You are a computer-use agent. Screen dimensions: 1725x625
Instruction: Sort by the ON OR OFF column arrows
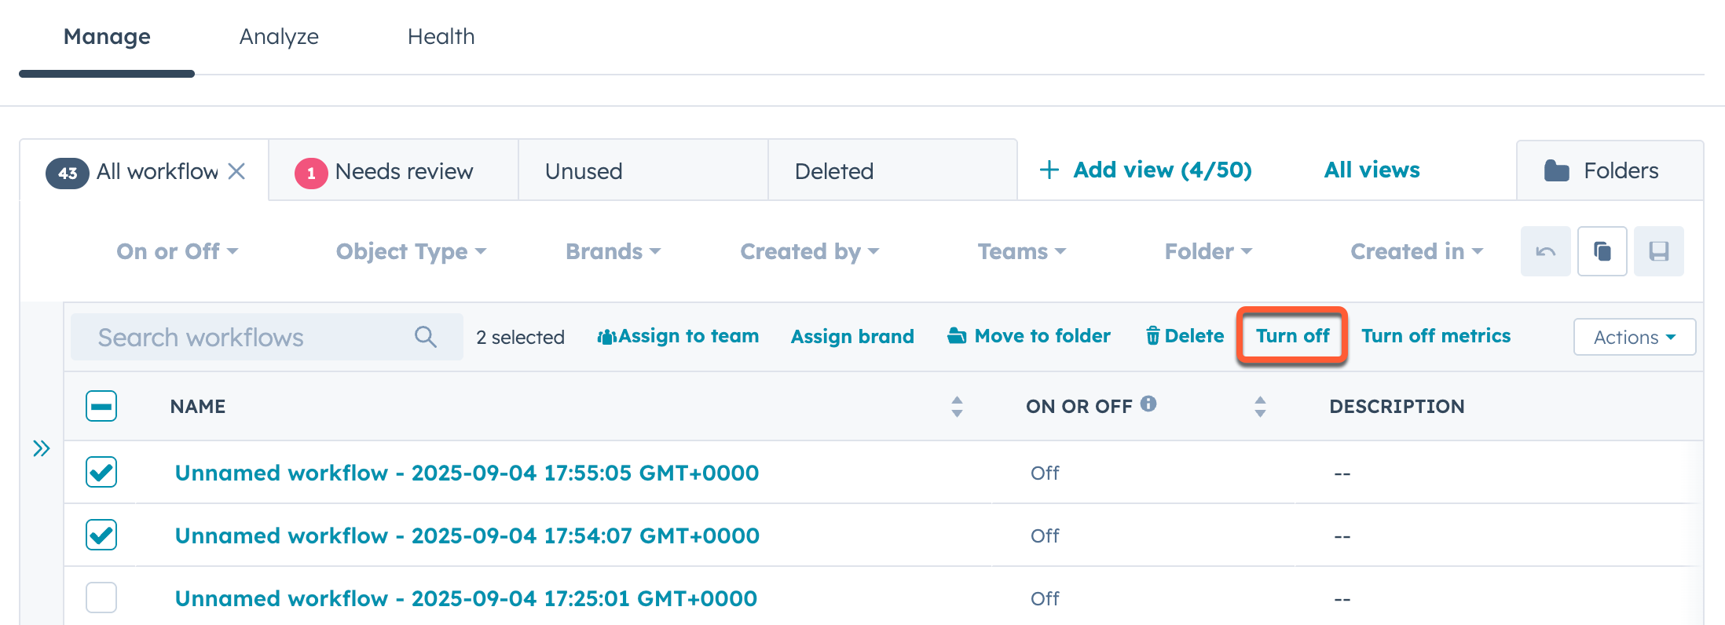point(1260,406)
